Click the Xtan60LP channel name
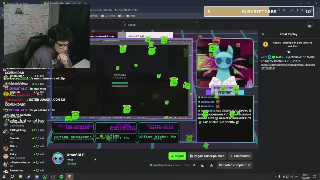 (75, 155)
